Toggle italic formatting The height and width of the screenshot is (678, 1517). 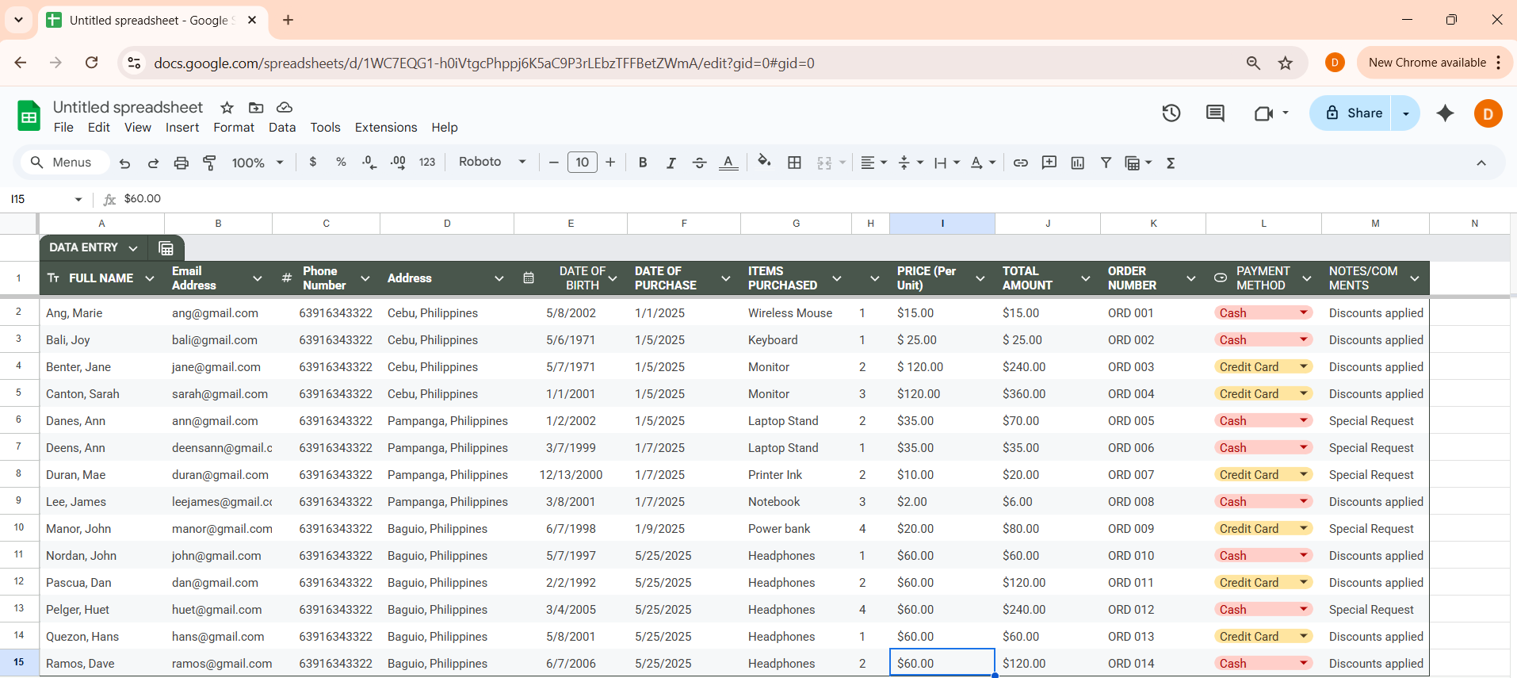[671, 163]
